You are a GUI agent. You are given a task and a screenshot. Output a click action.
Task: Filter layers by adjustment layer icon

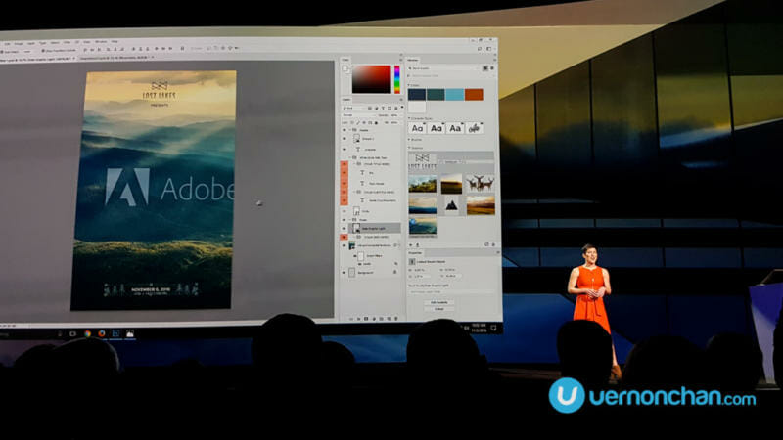click(x=377, y=109)
